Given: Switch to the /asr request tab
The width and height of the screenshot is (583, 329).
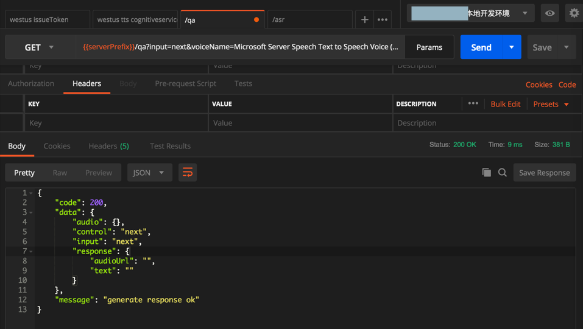Looking at the screenshot, I should click(x=309, y=19).
